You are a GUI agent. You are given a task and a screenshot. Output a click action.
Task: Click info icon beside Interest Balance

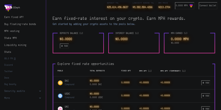click(137, 33)
